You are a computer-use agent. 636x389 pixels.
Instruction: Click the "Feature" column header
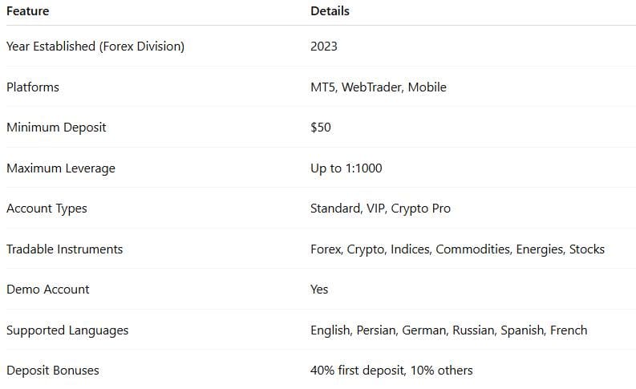pos(27,11)
